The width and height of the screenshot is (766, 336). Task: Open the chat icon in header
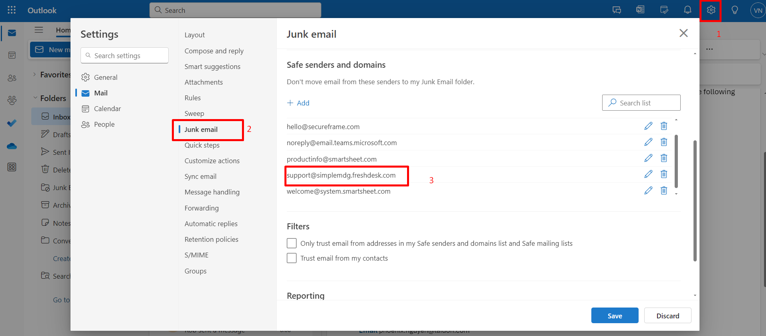click(x=617, y=10)
